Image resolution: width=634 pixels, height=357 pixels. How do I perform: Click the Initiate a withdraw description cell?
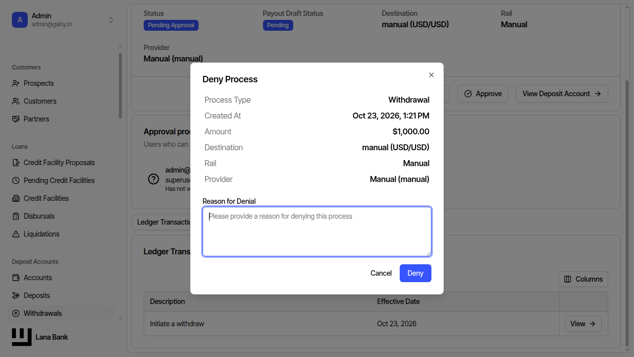[x=177, y=324]
